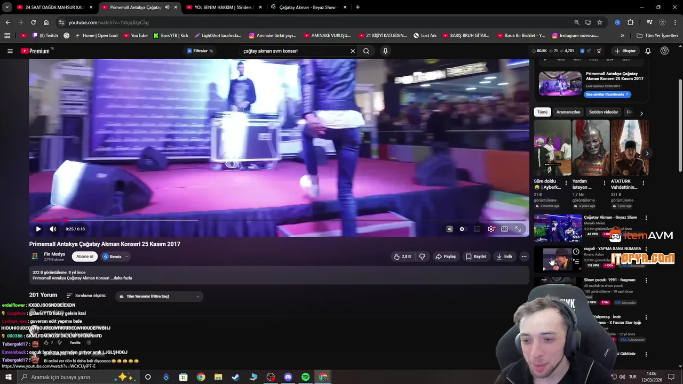Add cuguli video to watch later

tap(576, 252)
